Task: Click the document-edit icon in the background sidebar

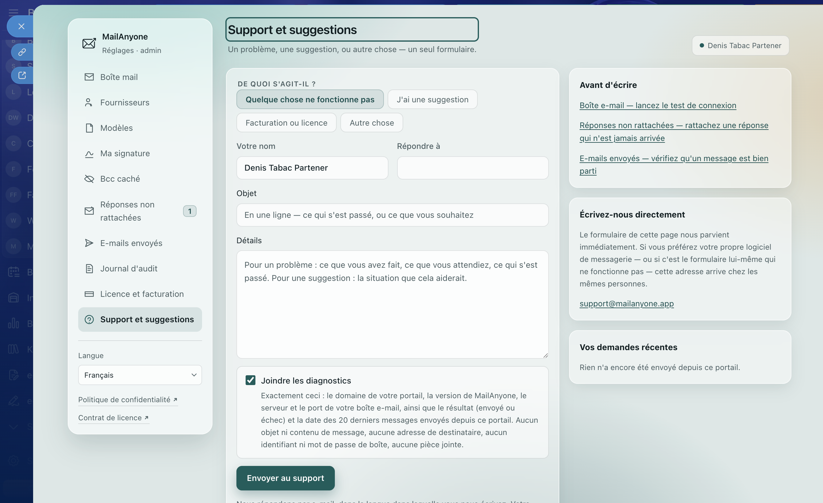Action: click(x=14, y=375)
